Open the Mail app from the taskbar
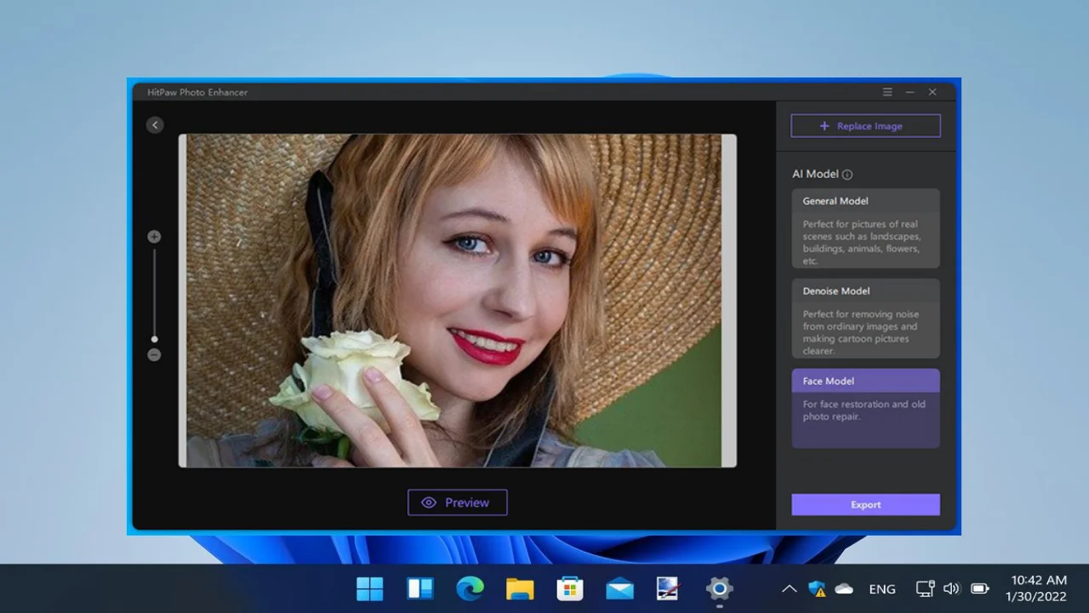This screenshot has height=613, width=1089. coord(619,588)
